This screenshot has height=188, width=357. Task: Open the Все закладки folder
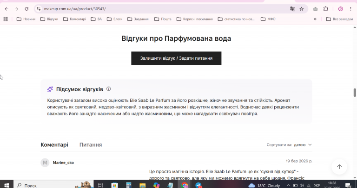coord(339,19)
